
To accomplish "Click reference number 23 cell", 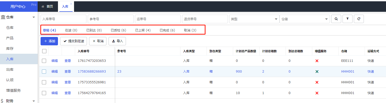I will click(x=119, y=72).
